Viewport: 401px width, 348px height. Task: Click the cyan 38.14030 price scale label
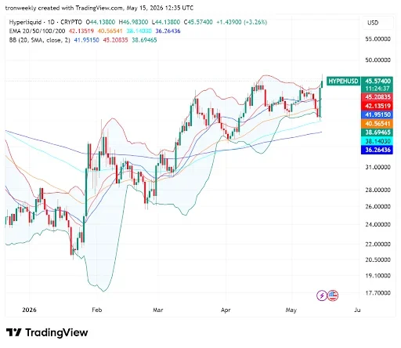coord(378,141)
